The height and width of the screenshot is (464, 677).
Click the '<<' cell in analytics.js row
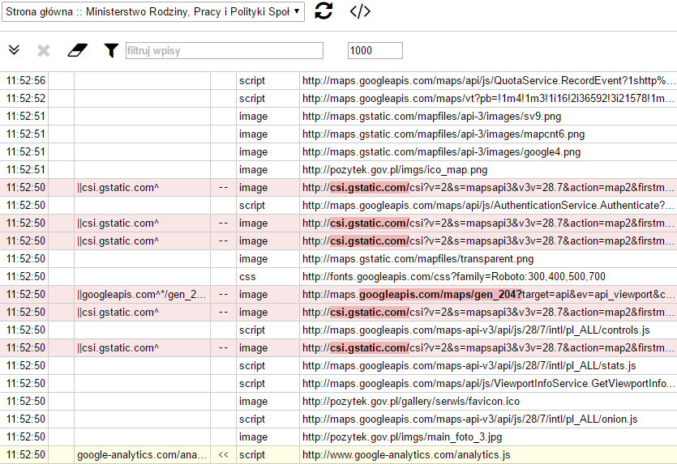[x=223, y=455]
